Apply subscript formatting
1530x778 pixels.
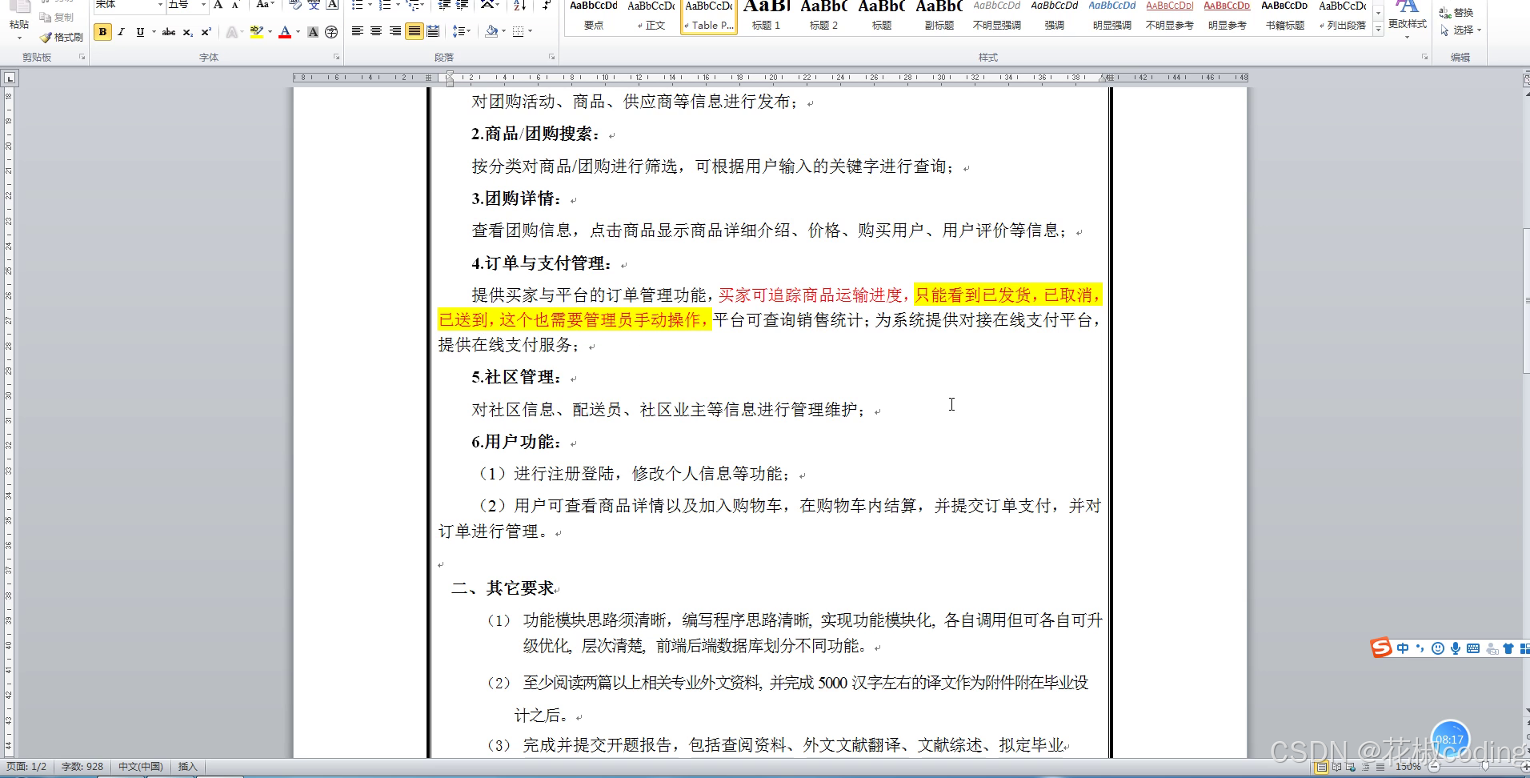click(187, 32)
